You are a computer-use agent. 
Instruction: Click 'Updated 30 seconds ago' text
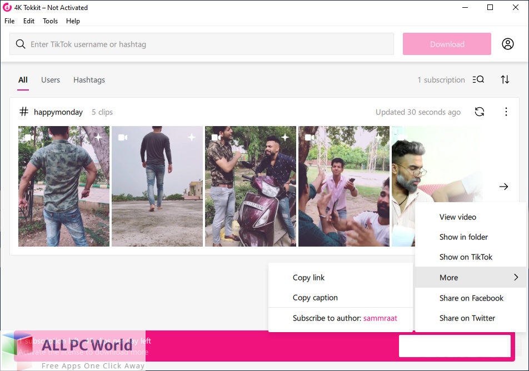418,112
